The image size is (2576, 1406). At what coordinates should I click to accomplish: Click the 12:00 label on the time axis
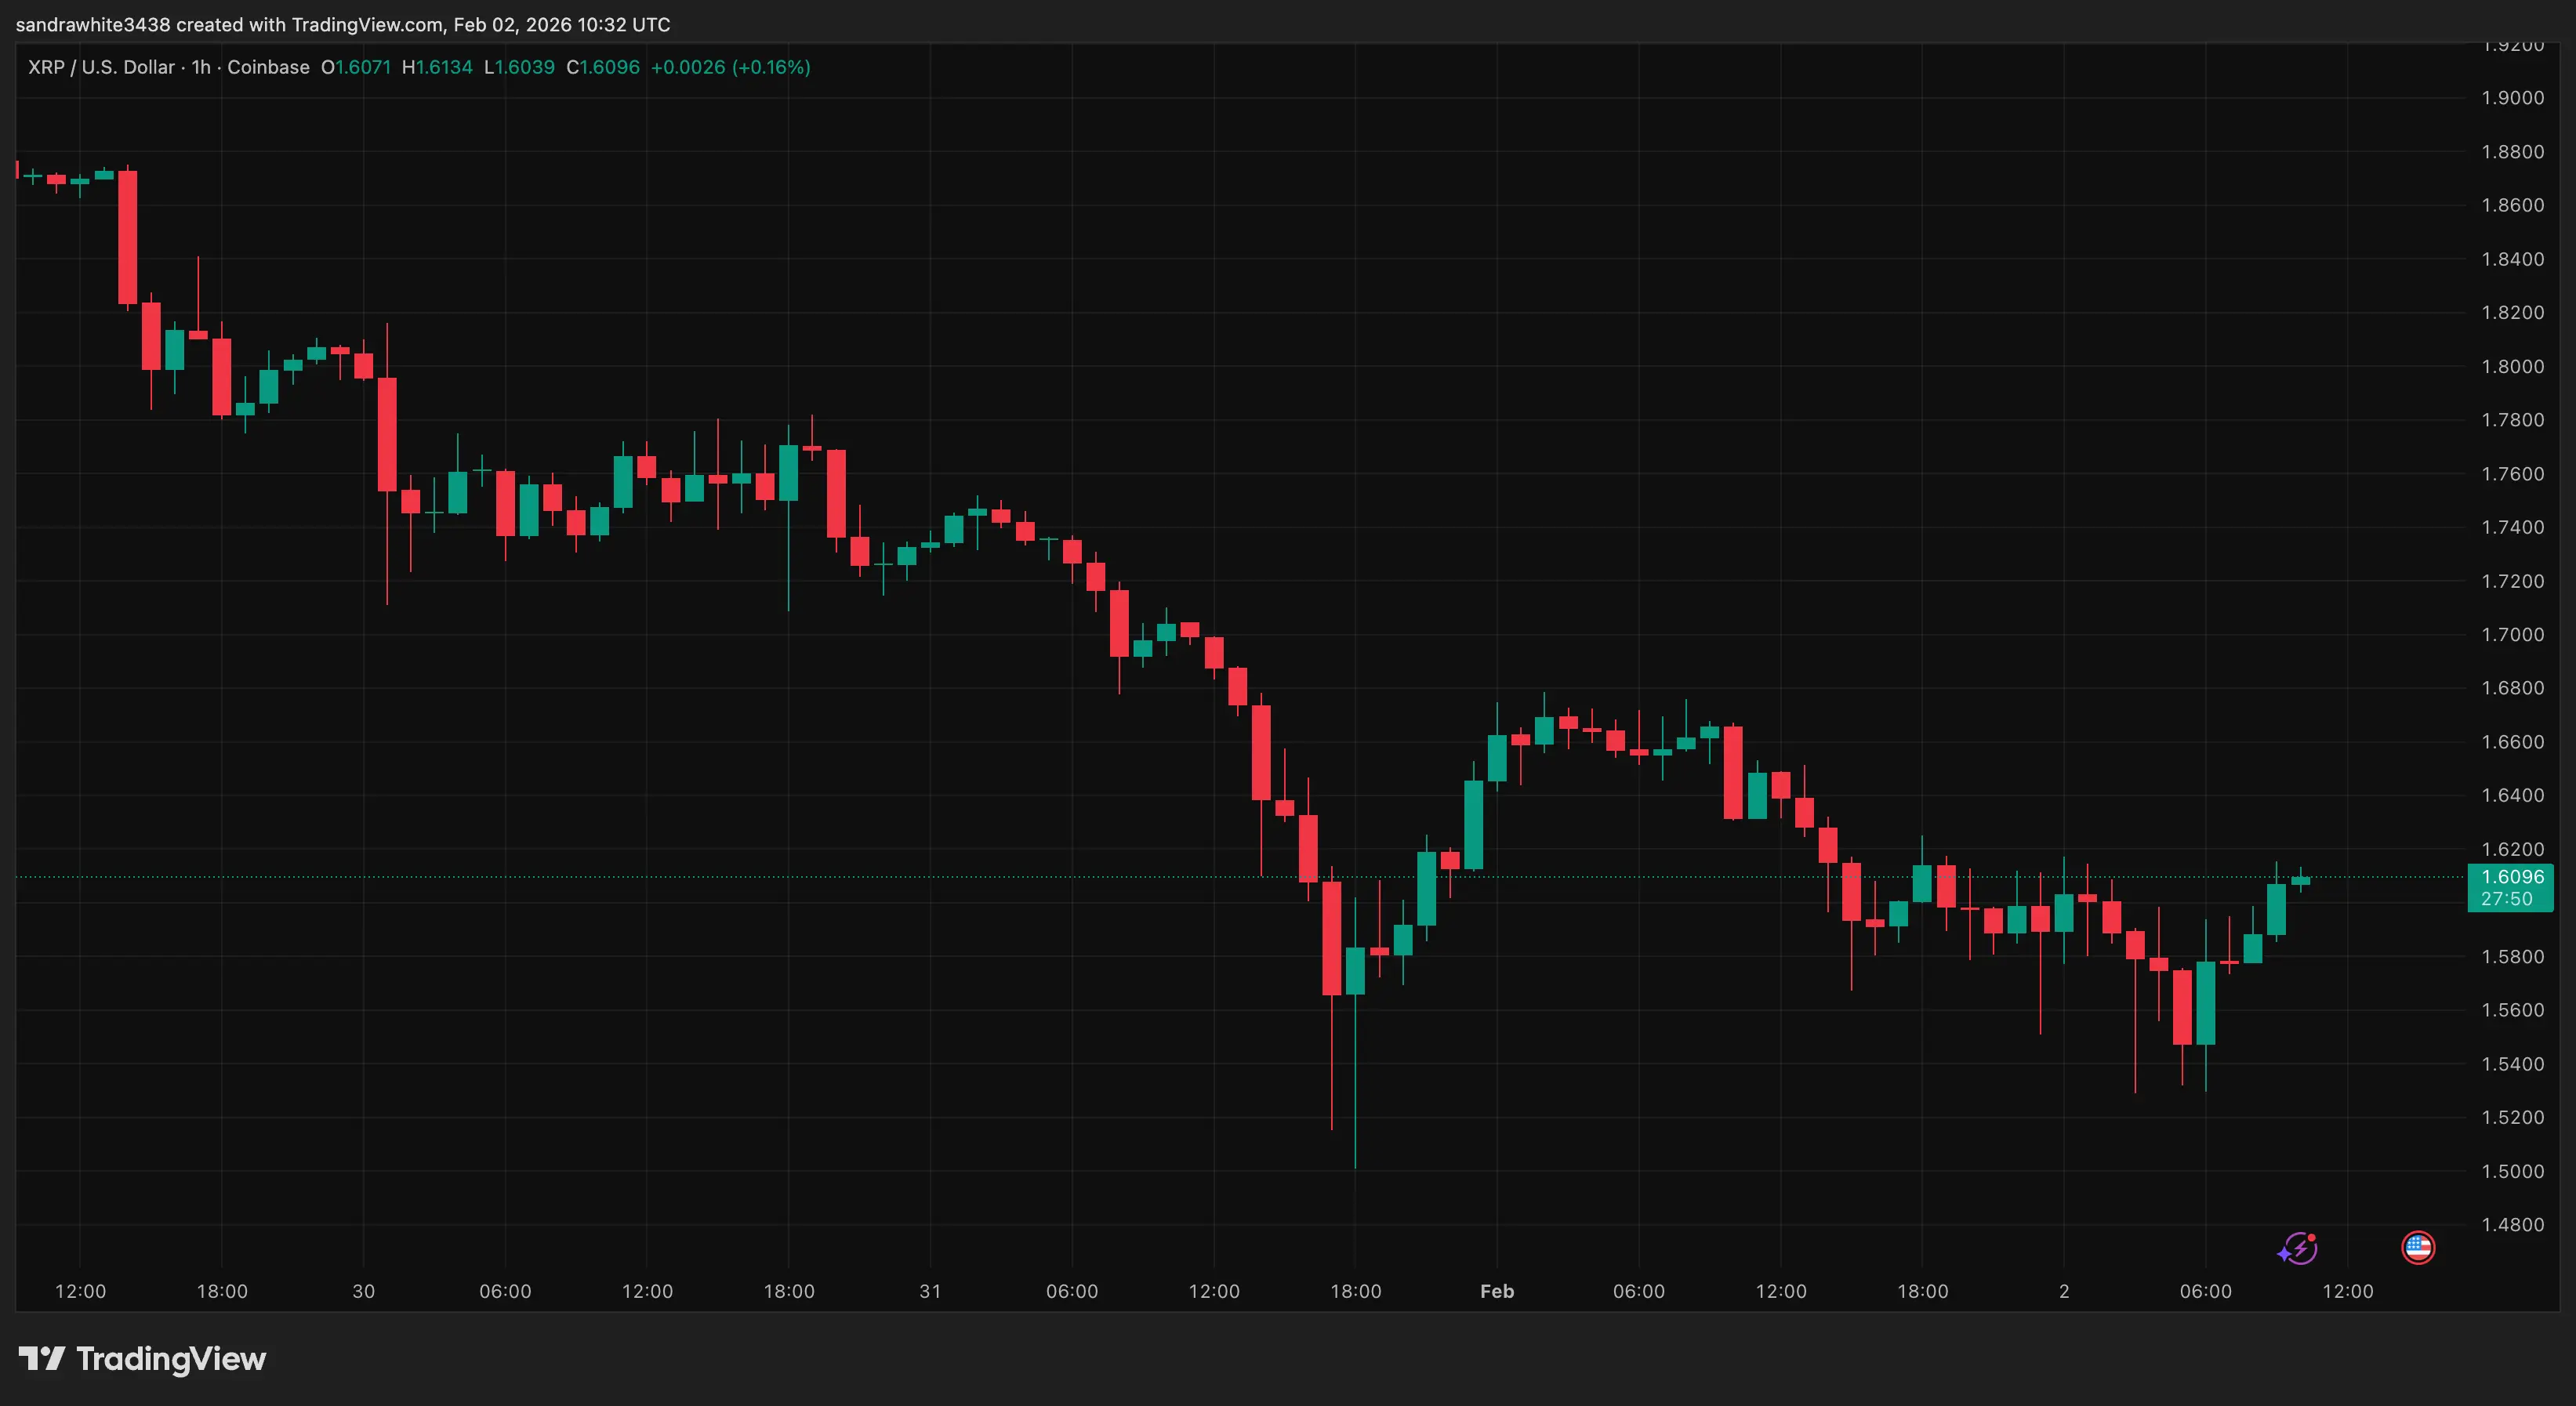[82, 1290]
